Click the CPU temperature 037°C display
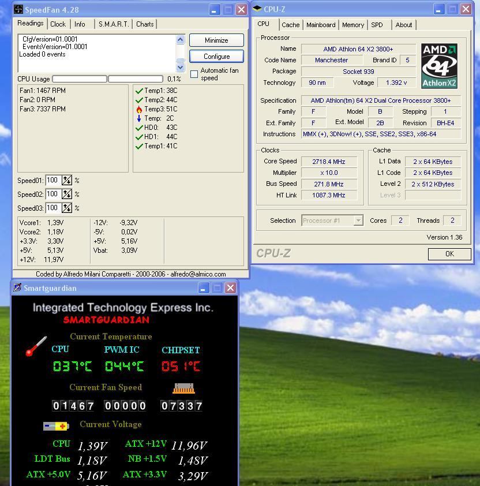This screenshot has width=480, height=486. click(x=72, y=366)
